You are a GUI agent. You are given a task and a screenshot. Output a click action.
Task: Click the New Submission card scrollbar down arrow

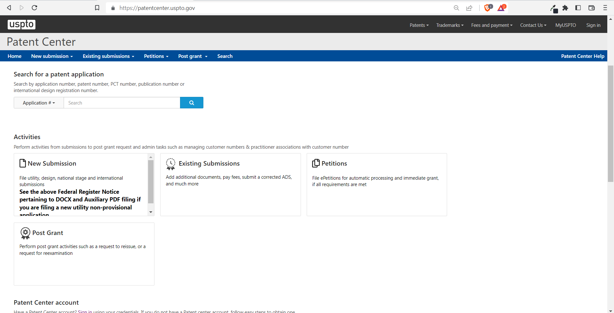point(151,212)
